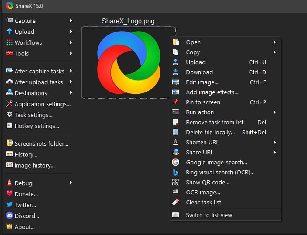Click the Twitter bird icon
Viewport: 307px width, 235px height.
click(x=9, y=205)
